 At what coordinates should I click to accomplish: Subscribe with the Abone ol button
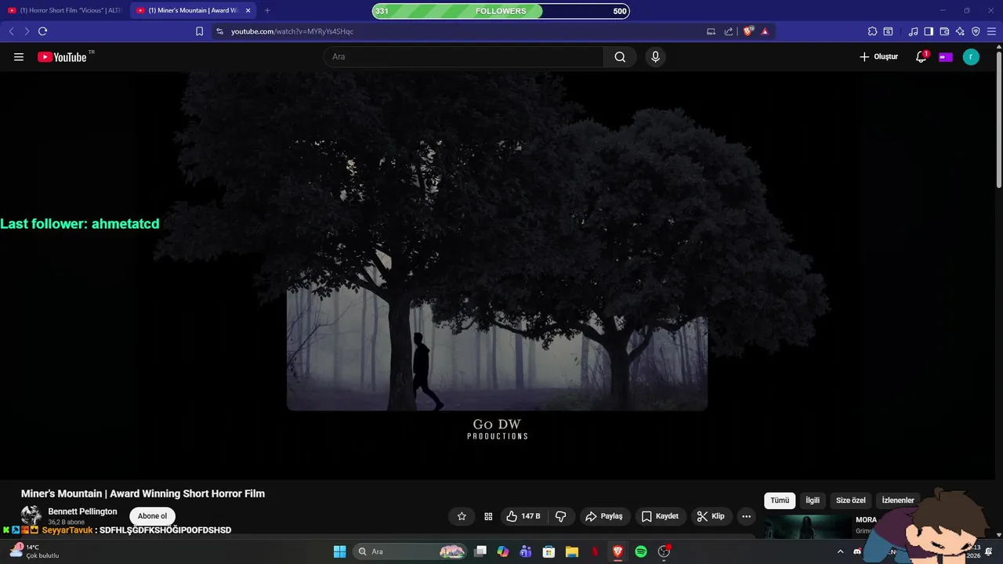point(152,516)
